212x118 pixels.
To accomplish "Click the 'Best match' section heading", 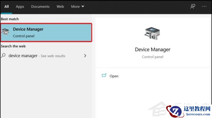I will pyautogui.click(x=10, y=19).
